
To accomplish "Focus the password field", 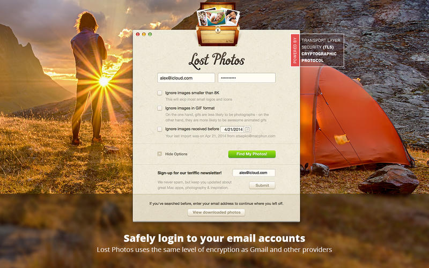I will click(247, 78).
